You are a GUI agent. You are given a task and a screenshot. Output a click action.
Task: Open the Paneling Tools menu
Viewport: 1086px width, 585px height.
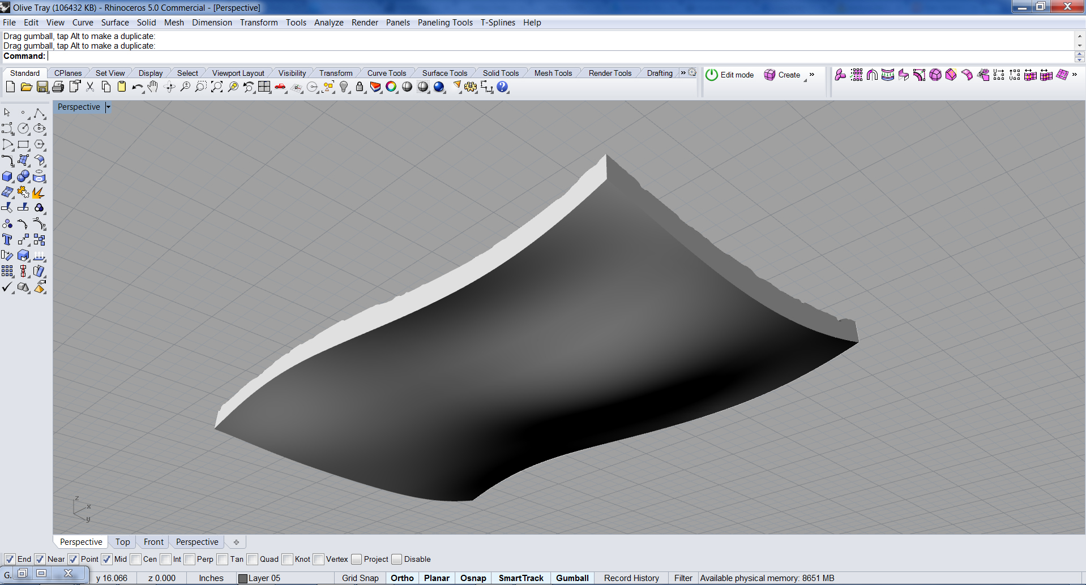click(x=445, y=23)
